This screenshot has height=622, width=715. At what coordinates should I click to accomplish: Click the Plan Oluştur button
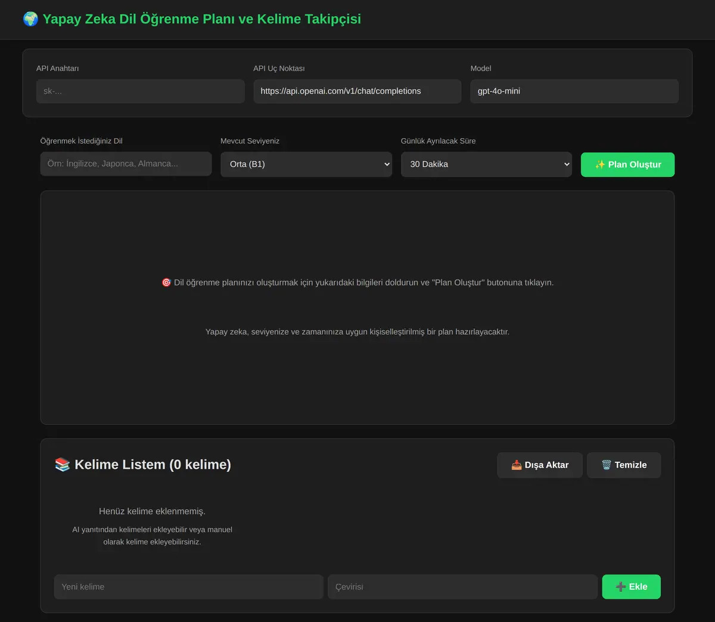(x=627, y=164)
